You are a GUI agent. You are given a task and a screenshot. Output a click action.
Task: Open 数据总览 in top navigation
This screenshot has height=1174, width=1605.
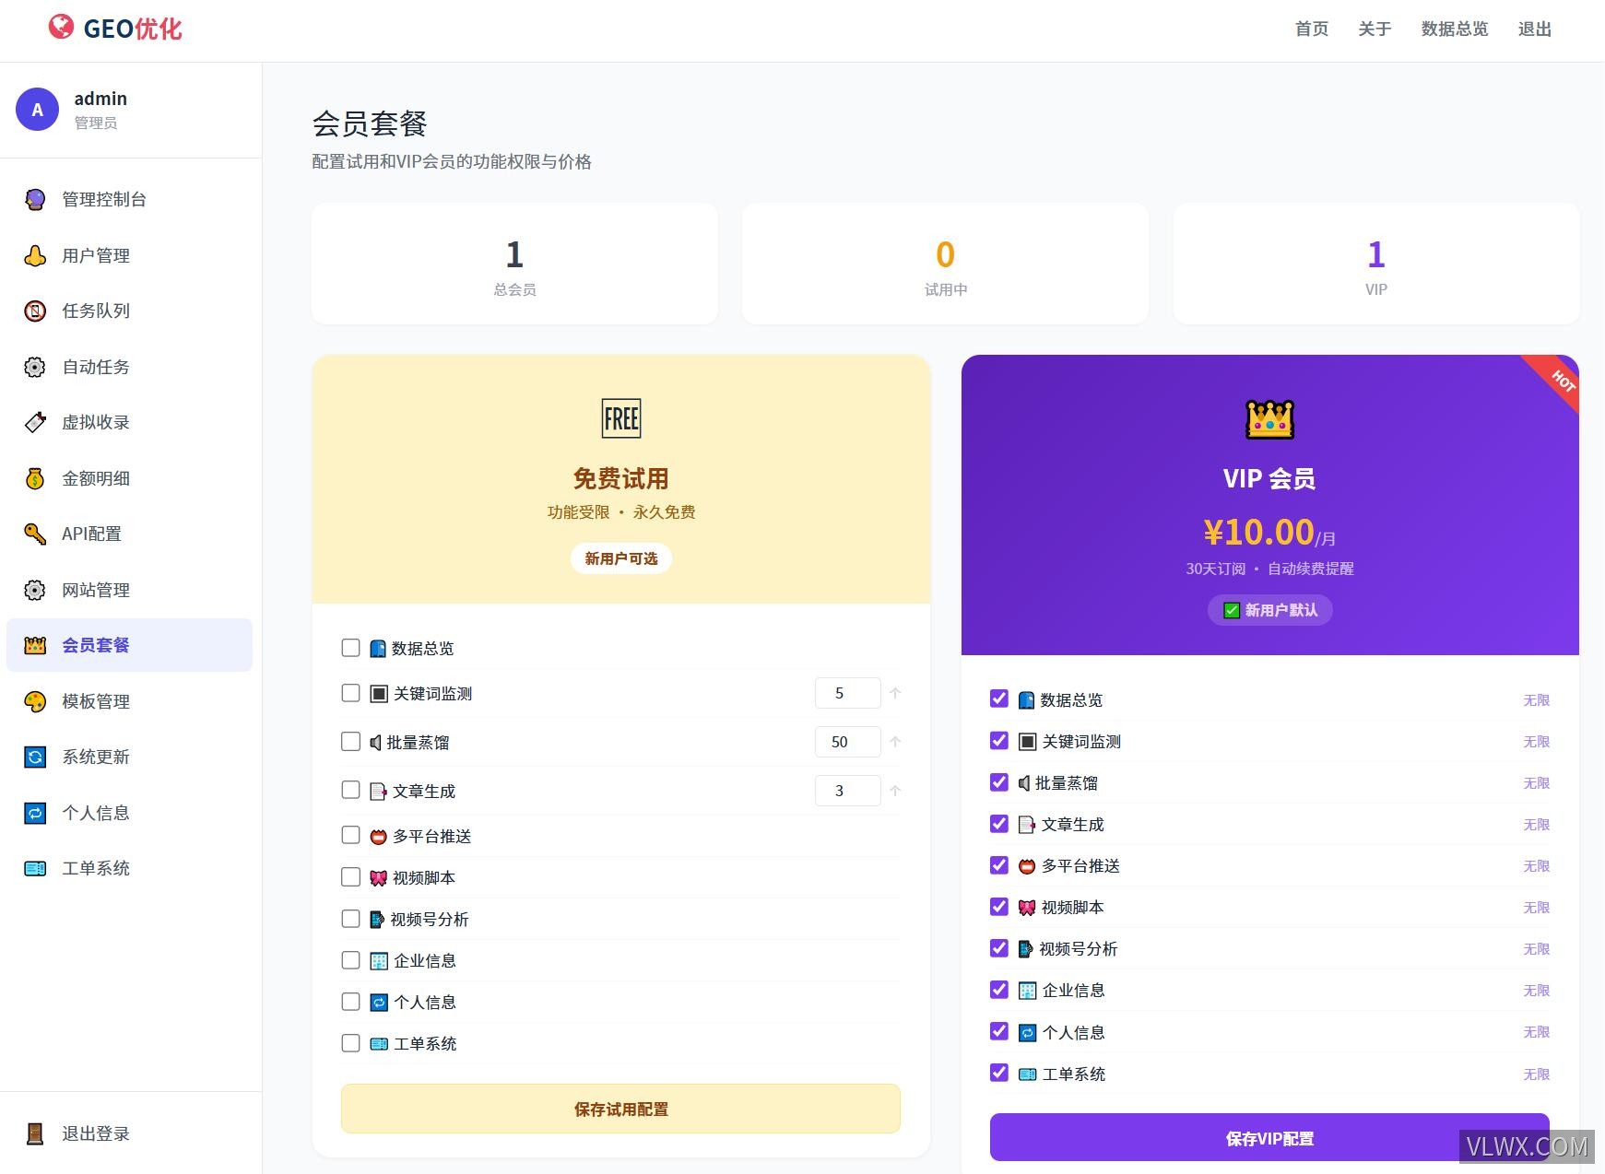(1455, 29)
